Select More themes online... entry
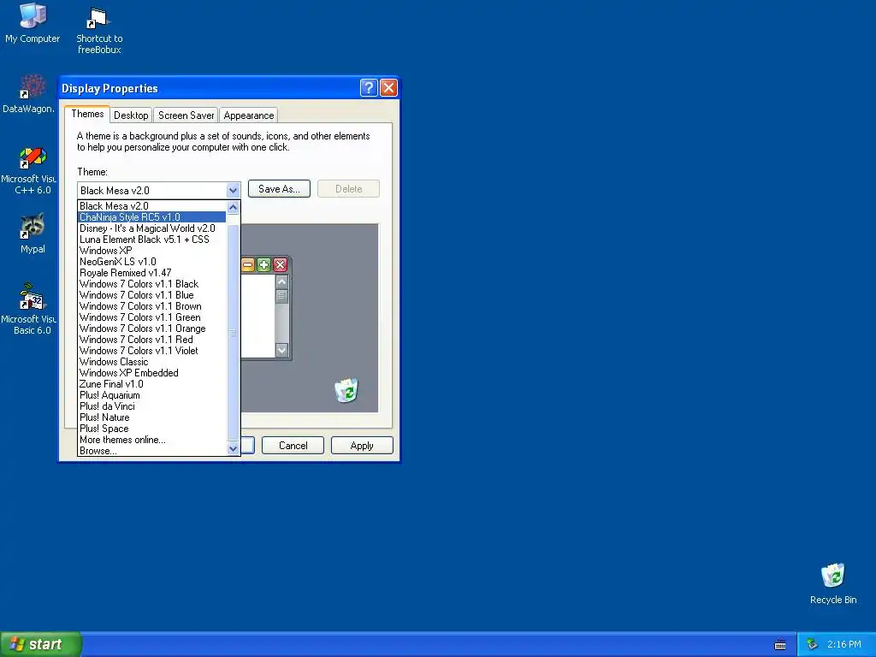The image size is (876, 657). 152,440
